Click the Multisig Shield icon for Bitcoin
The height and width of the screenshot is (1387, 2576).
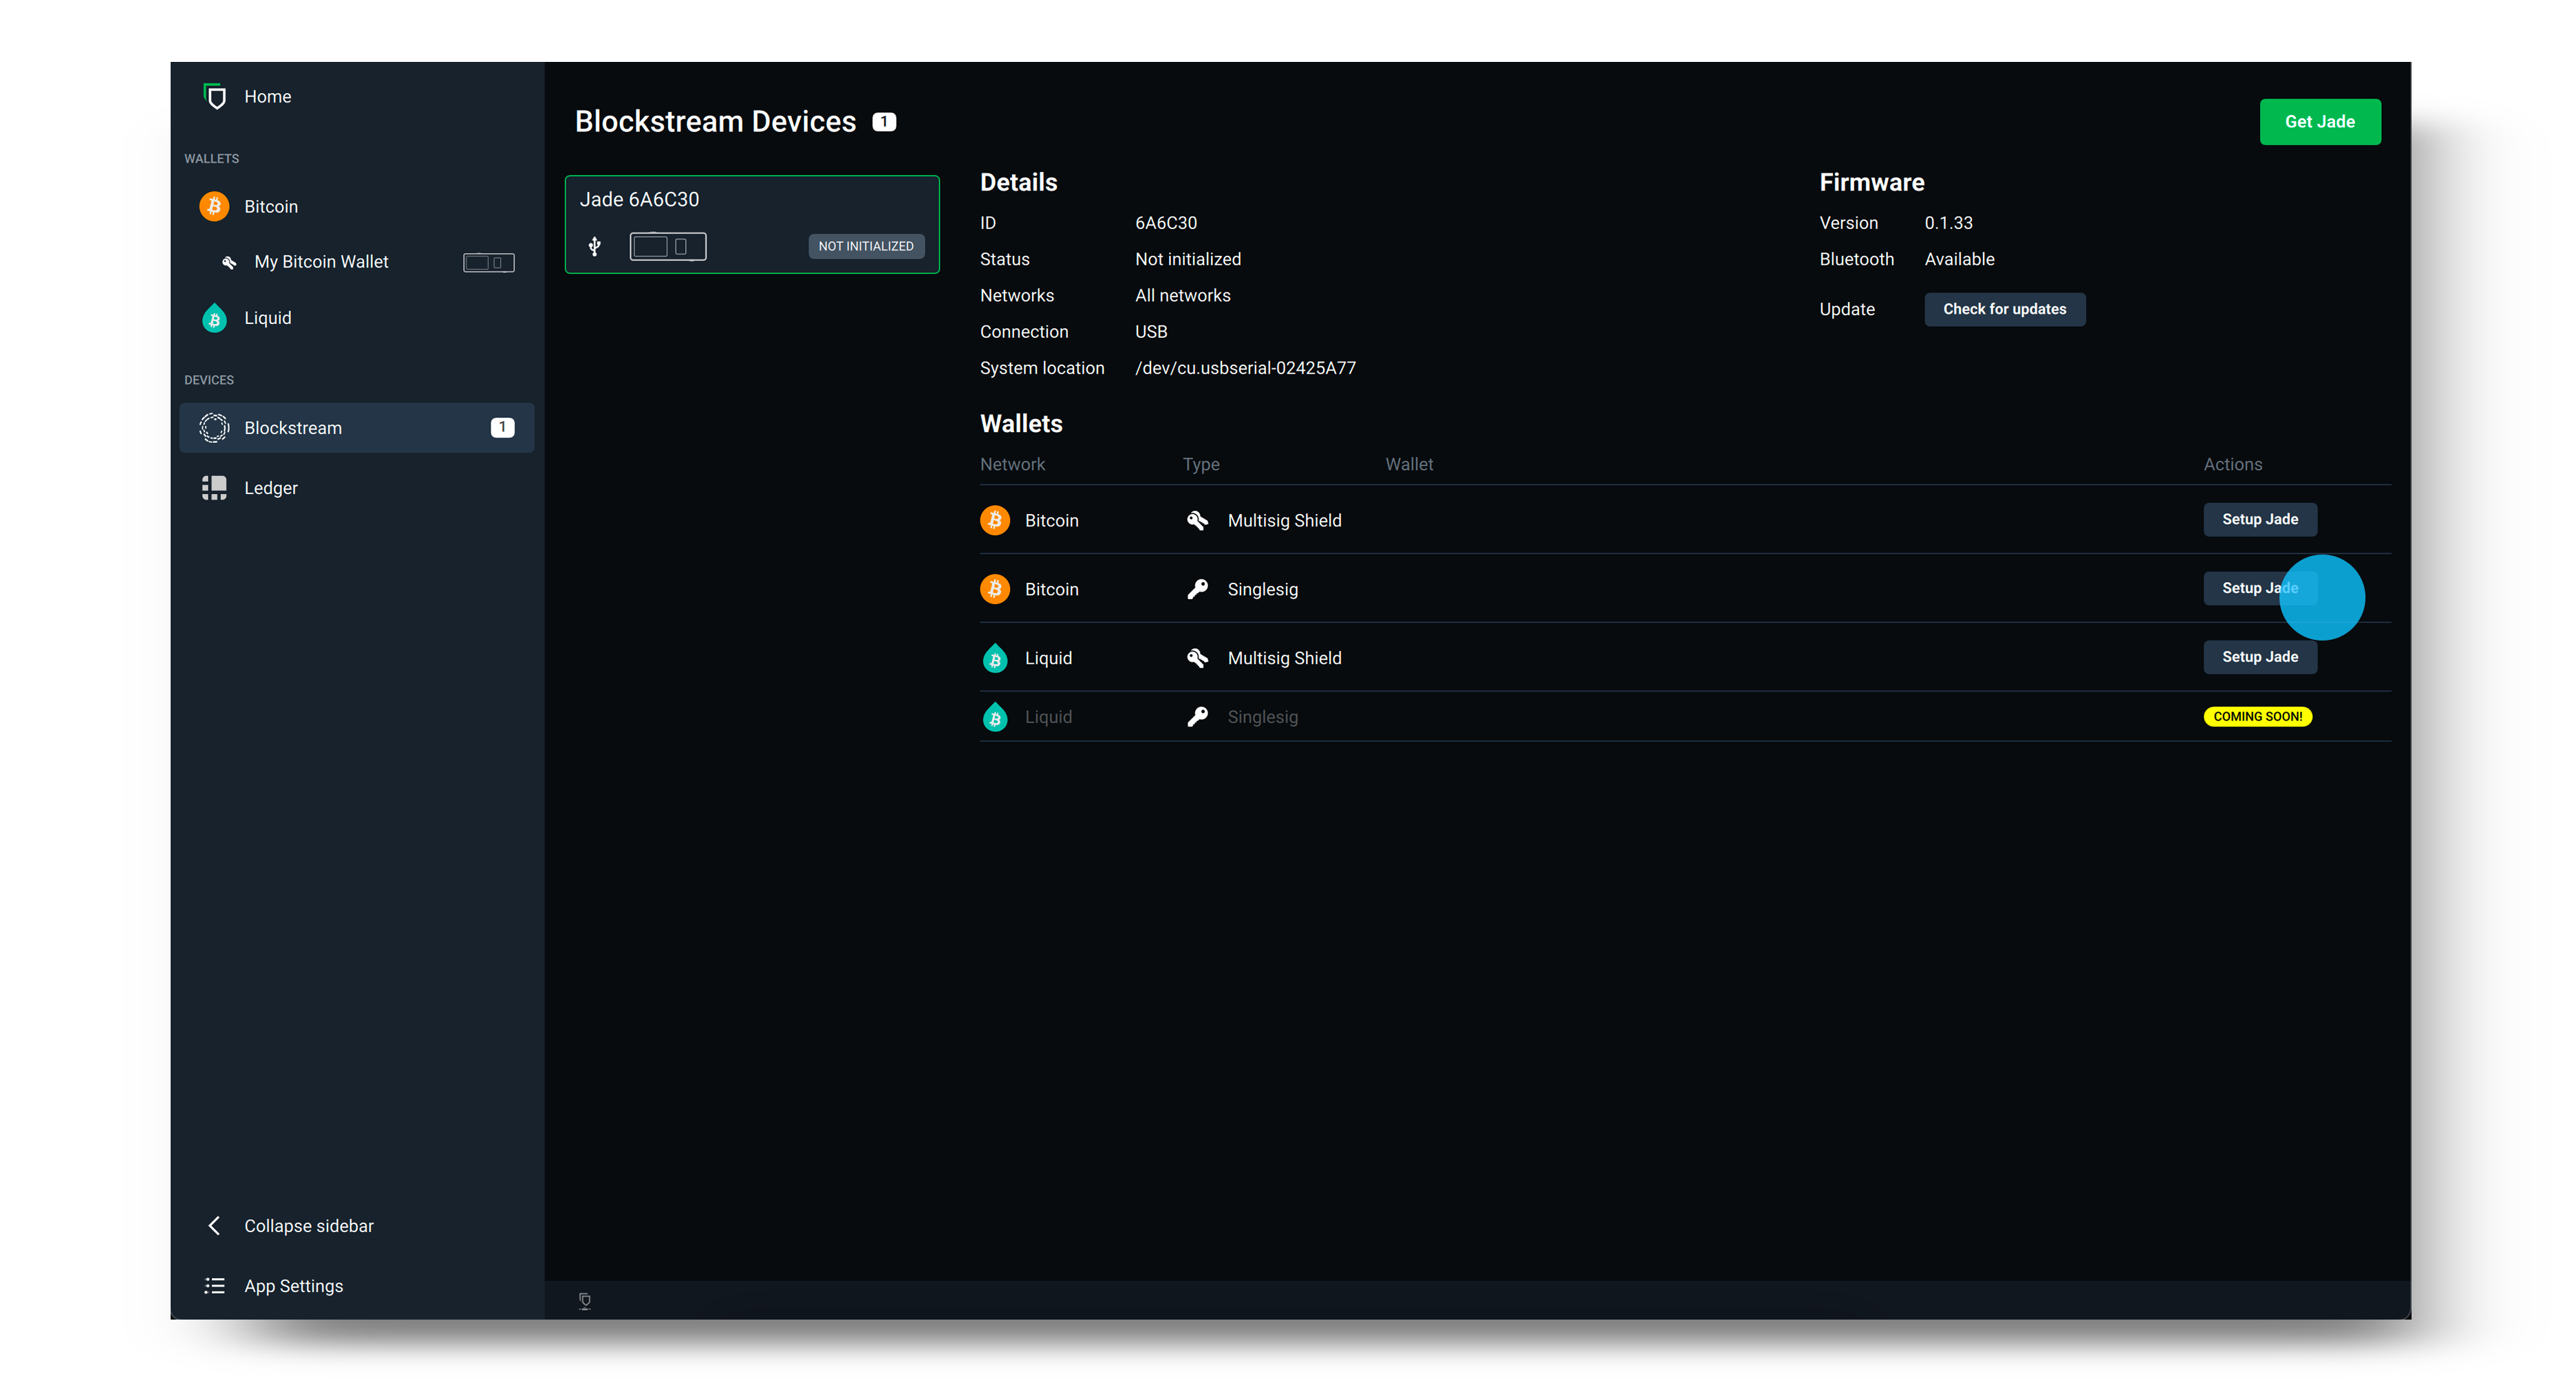point(1196,521)
